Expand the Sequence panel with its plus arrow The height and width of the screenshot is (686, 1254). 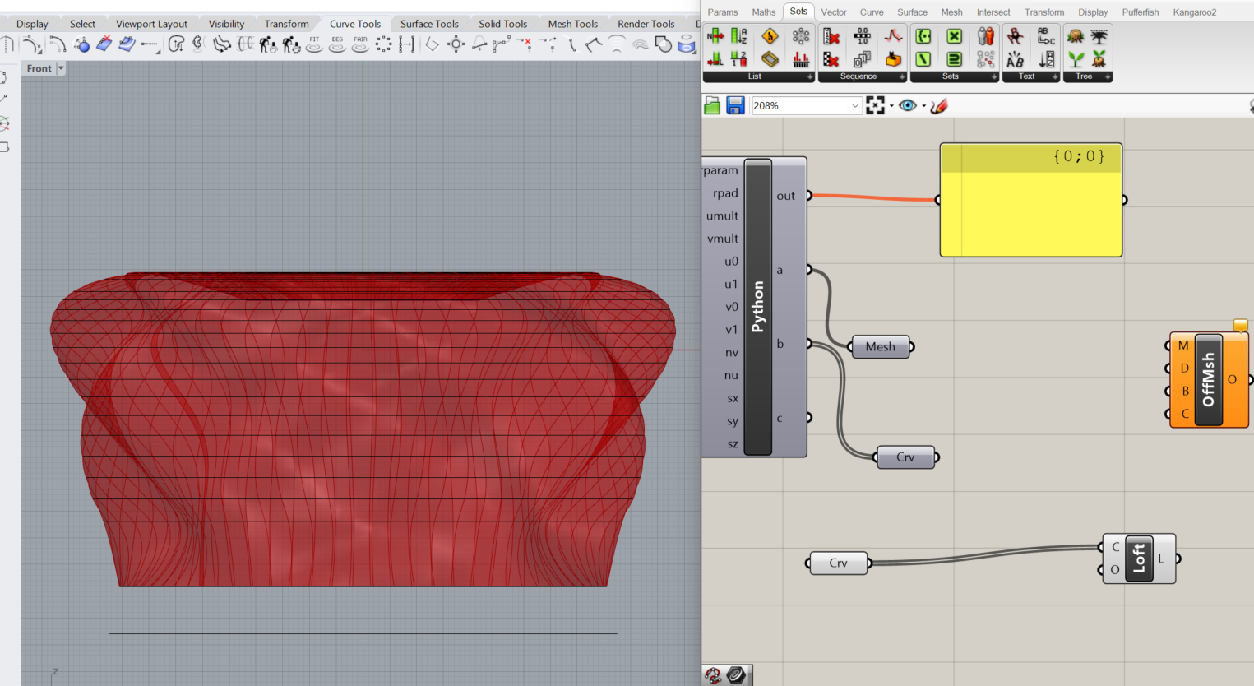pos(902,76)
